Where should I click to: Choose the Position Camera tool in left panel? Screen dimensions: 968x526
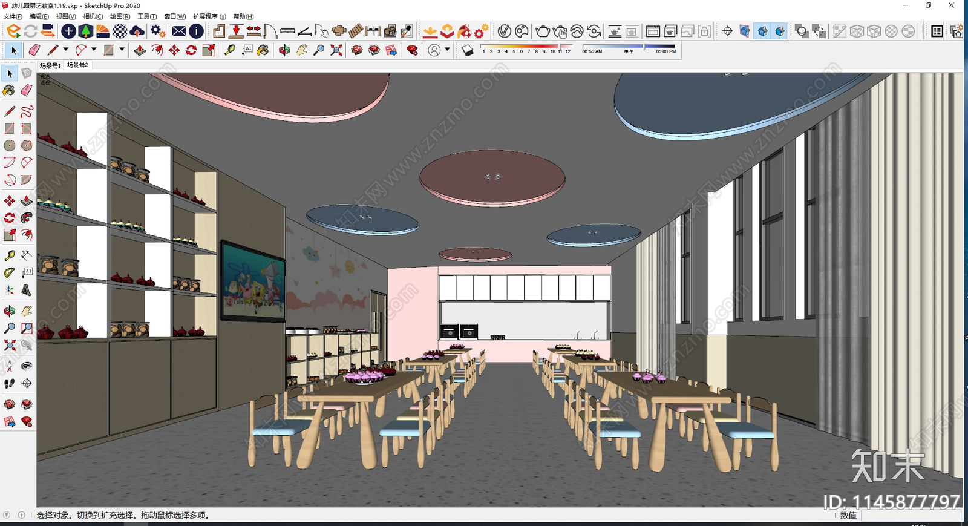[x=9, y=366]
